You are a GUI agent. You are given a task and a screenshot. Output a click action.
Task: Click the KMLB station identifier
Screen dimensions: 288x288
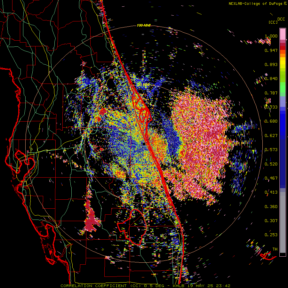pyautogui.click(x=179, y=286)
